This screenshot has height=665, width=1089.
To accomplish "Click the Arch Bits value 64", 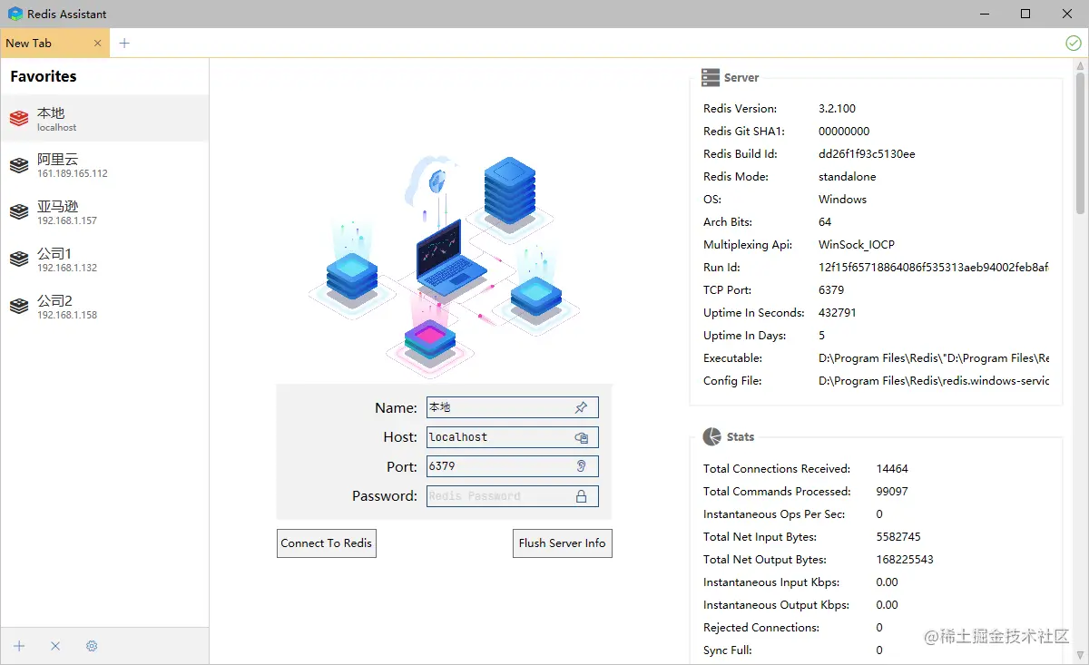I will coord(825,222).
